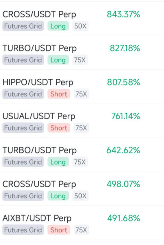Viewport: 164px width, 245px height.
Task: Open the USUAL/USDT Perp listing title
Action: coord(39,116)
